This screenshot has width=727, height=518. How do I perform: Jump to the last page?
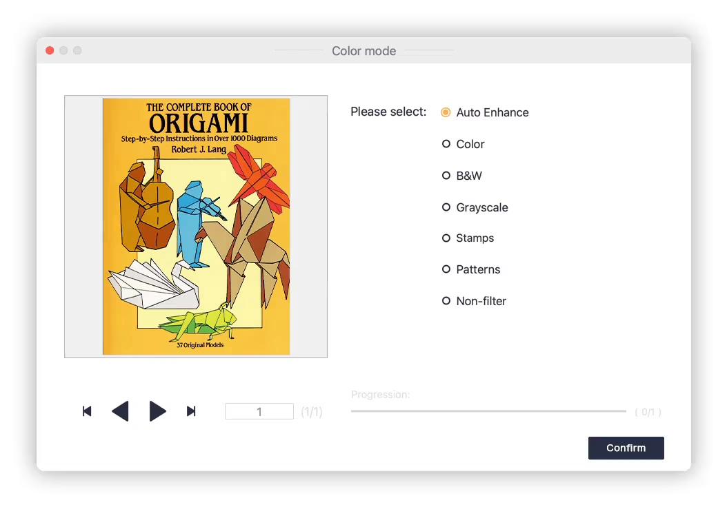191,411
